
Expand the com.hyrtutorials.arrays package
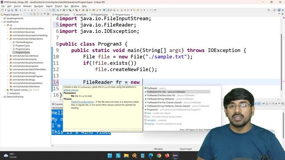(x=8, y=32)
